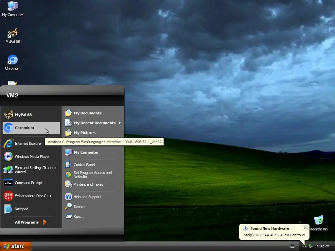
Task: Open the Recycle Bin on desktop
Action: click(x=319, y=223)
